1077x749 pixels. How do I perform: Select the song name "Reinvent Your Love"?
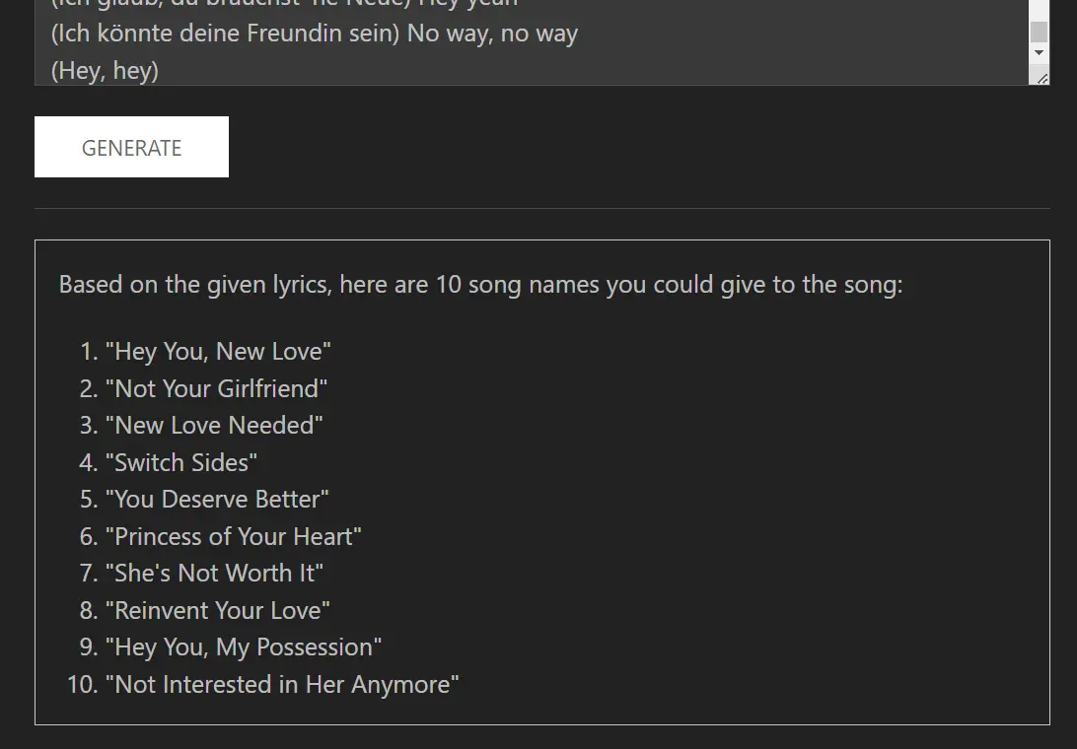pyautogui.click(x=219, y=610)
